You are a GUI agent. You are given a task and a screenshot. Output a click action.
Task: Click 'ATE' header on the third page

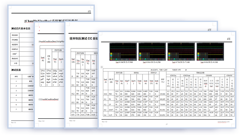(209, 30)
